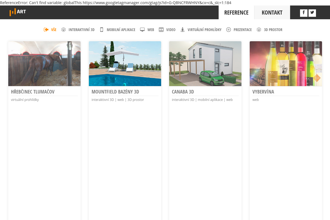
Task: Click the Interaktivní 3D hexagon icon
Action: [64, 30]
